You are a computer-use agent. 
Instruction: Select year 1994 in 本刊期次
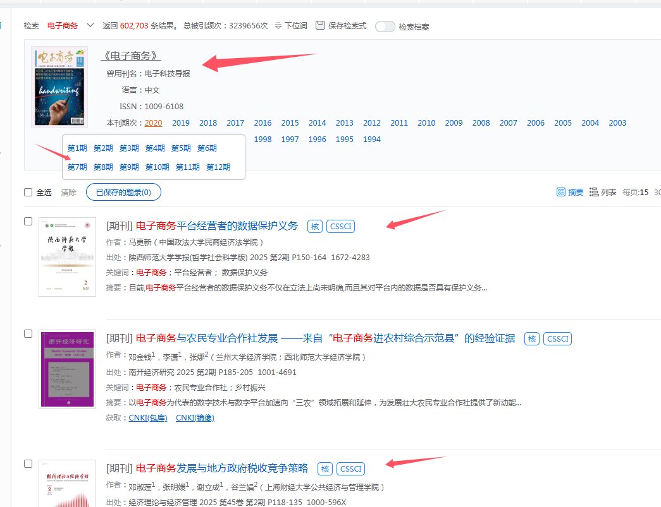coord(372,140)
